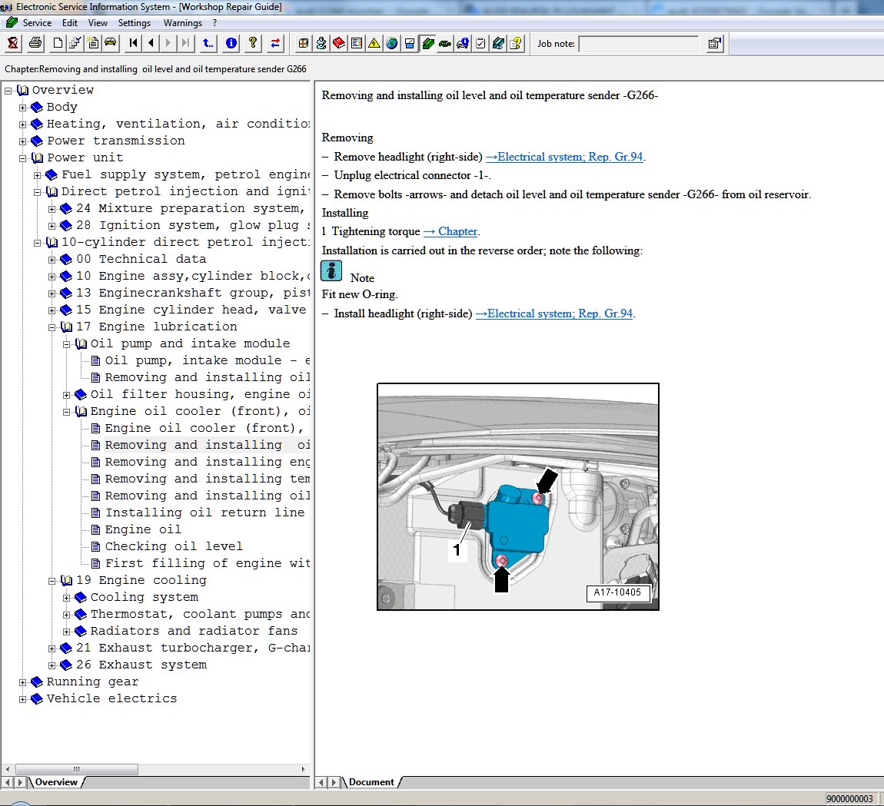Image resolution: width=884 pixels, height=806 pixels.
Task: Open the Tightening torque Chapter link
Action: click(x=450, y=231)
